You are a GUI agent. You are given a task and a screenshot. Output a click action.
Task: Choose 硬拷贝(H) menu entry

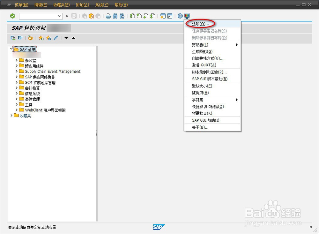point(212,93)
